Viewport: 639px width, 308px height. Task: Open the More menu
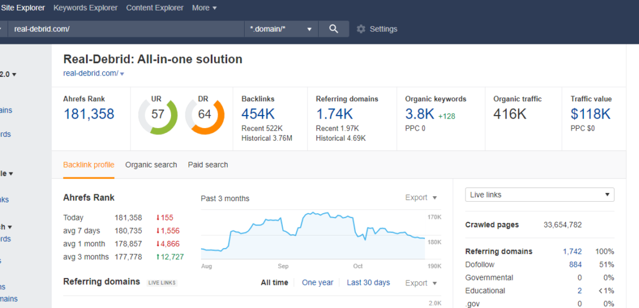(204, 7)
